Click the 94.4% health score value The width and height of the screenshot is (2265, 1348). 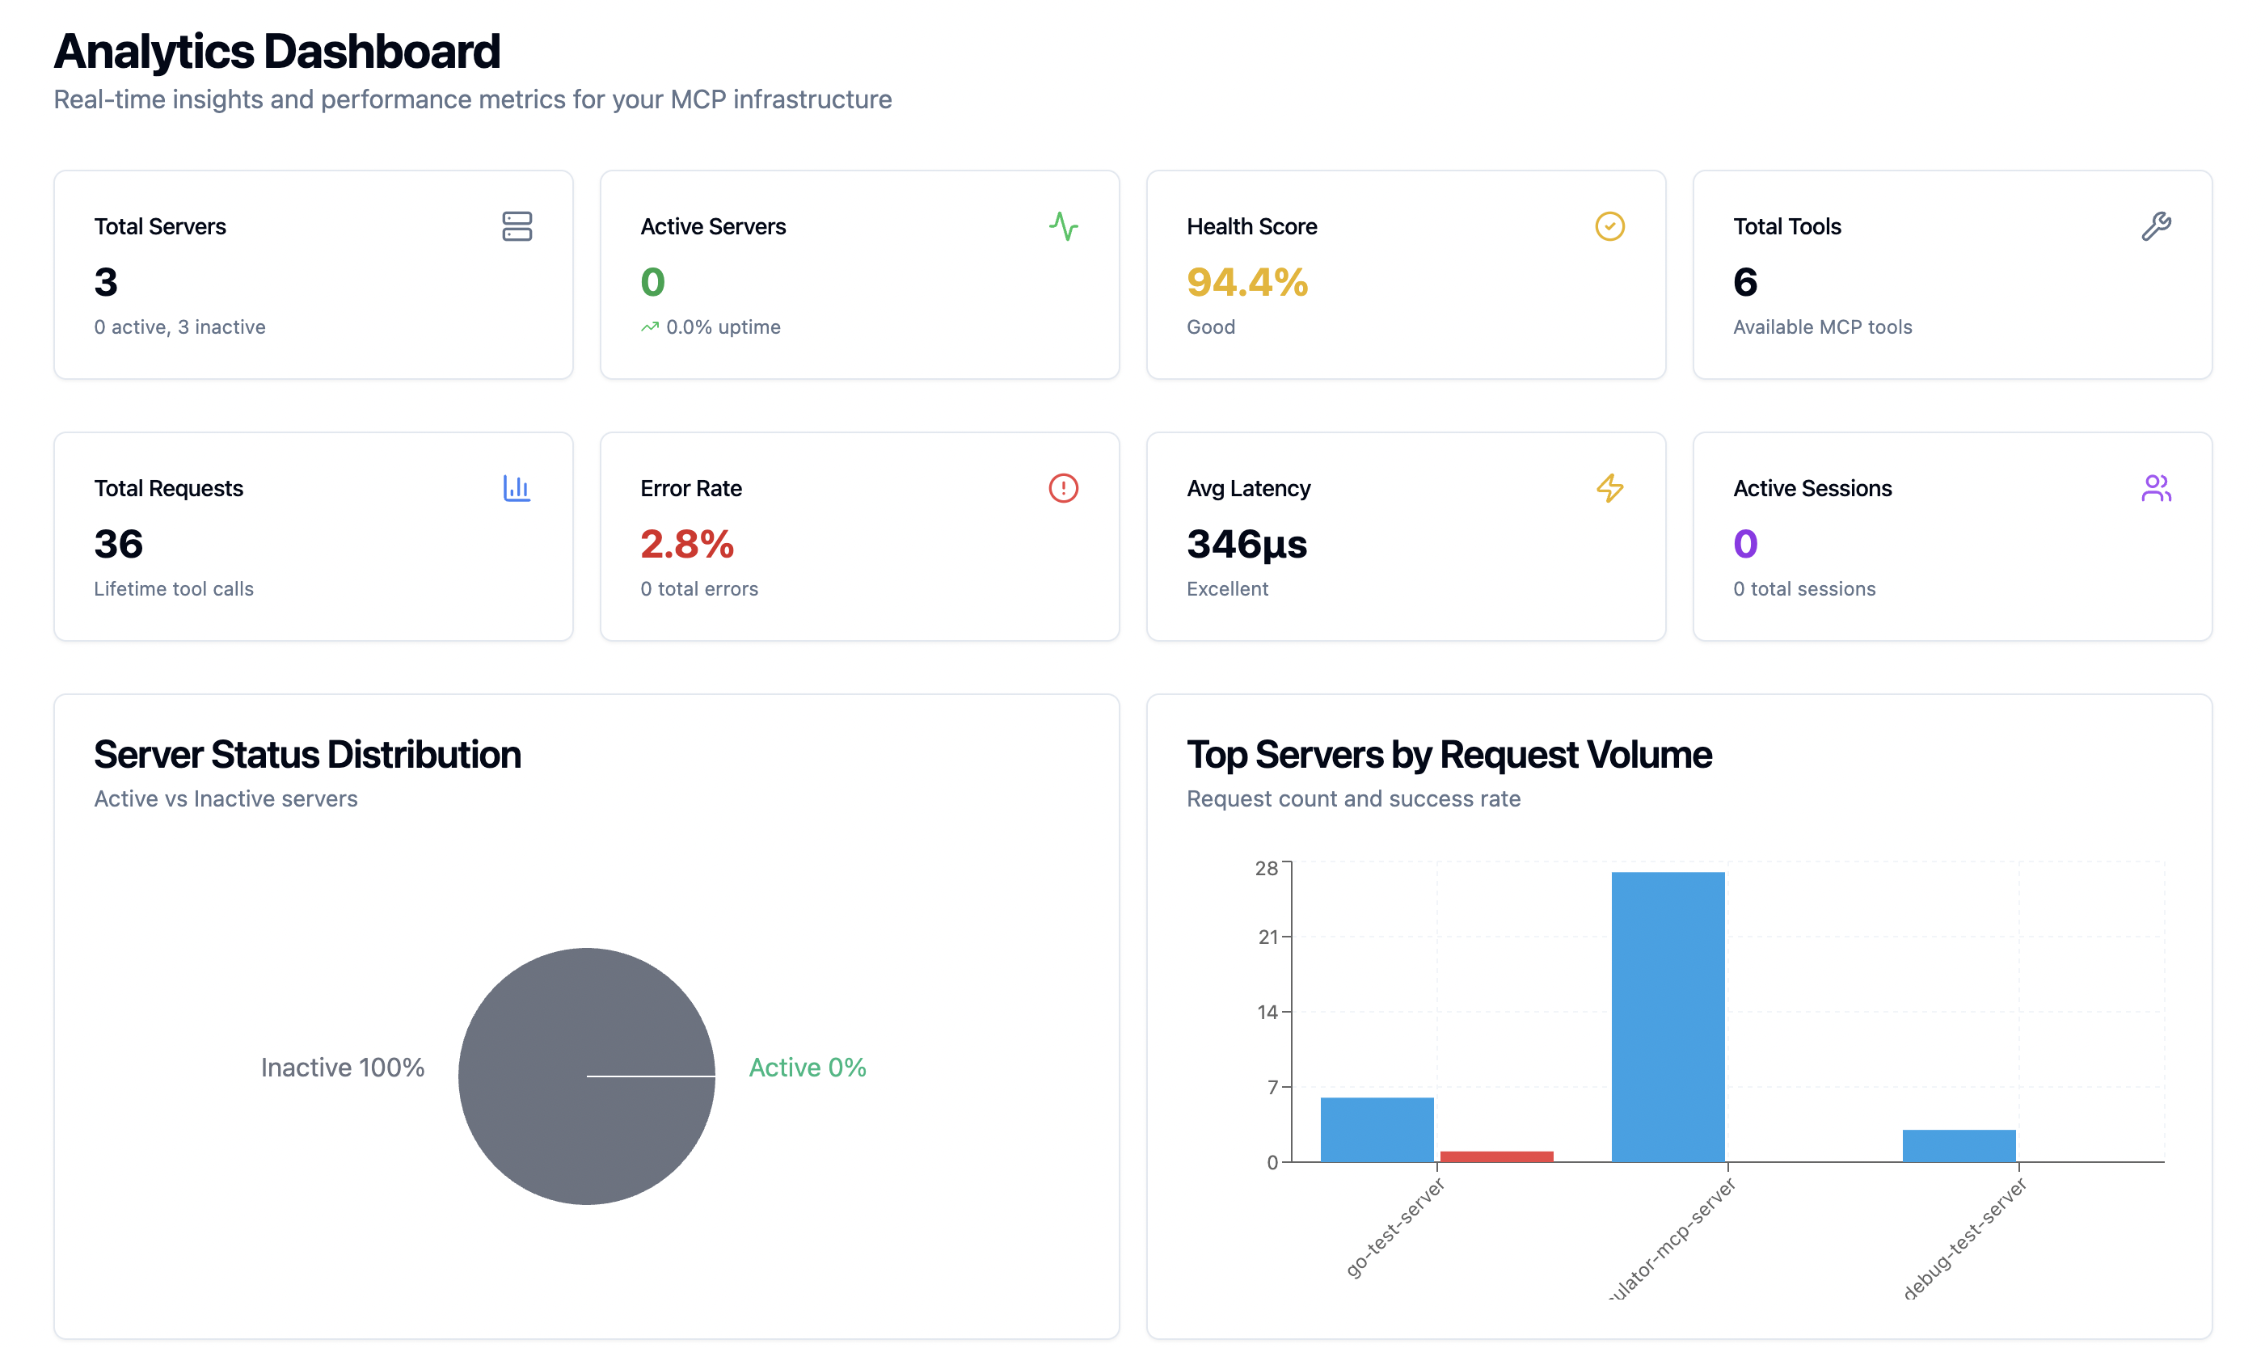tap(1246, 283)
